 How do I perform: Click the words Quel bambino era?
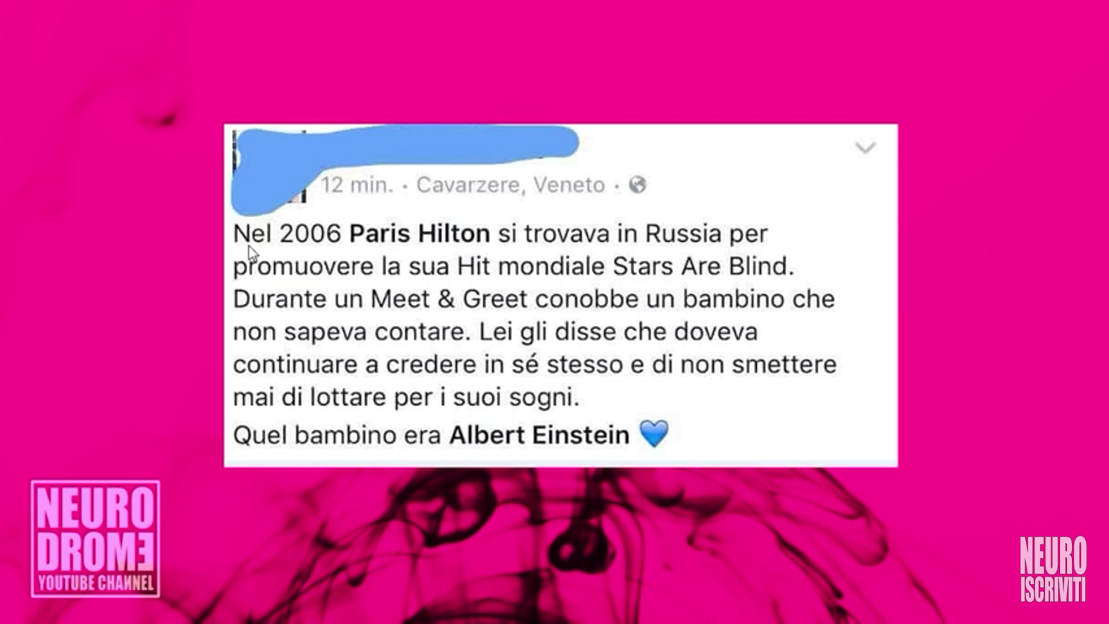pyautogui.click(x=337, y=434)
